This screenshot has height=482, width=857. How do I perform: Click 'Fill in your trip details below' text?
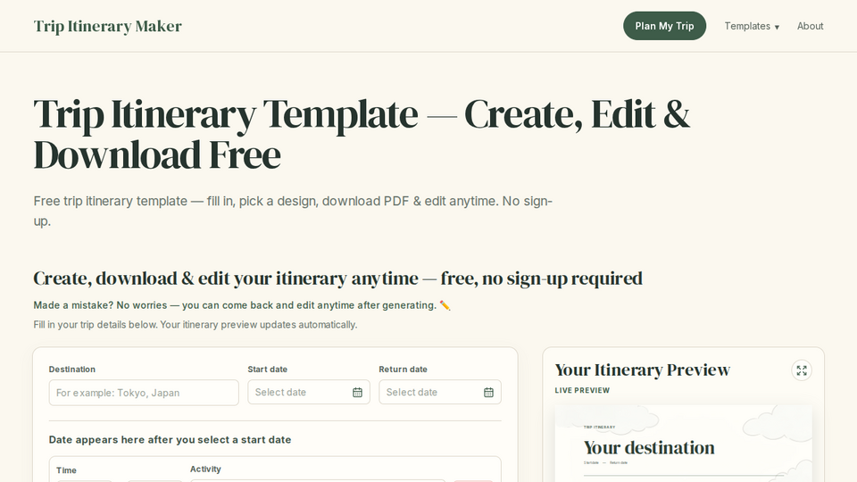pos(196,325)
